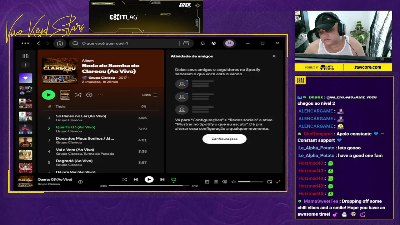
Task: Adjust the volume slider
Action: point(250,182)
